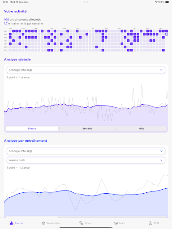Select today's outlined square in activity heatmap
The image size is (172, 229).
167,34
